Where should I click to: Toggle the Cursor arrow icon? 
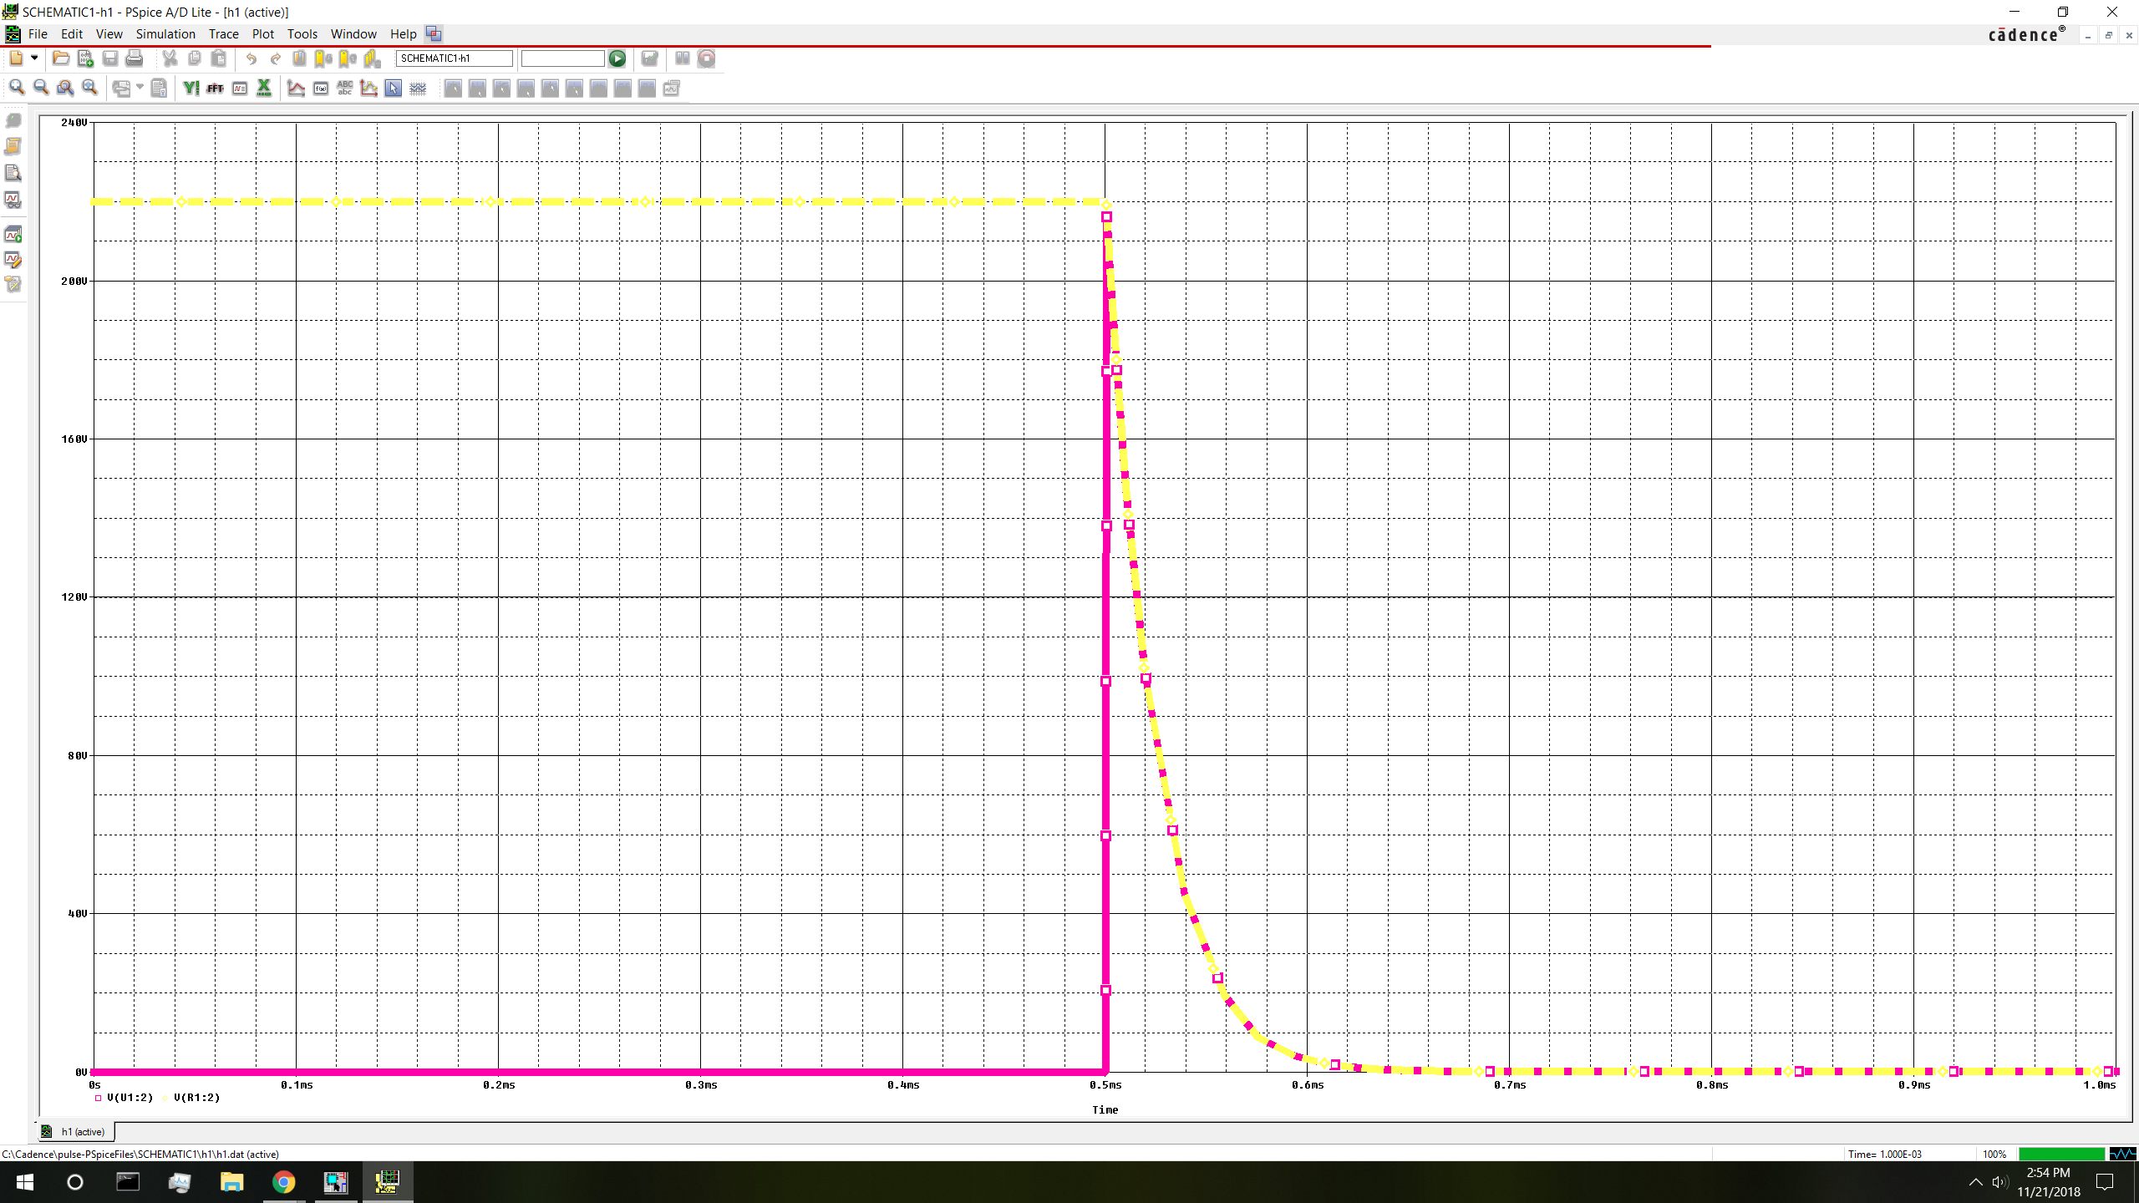click(394, 88)
